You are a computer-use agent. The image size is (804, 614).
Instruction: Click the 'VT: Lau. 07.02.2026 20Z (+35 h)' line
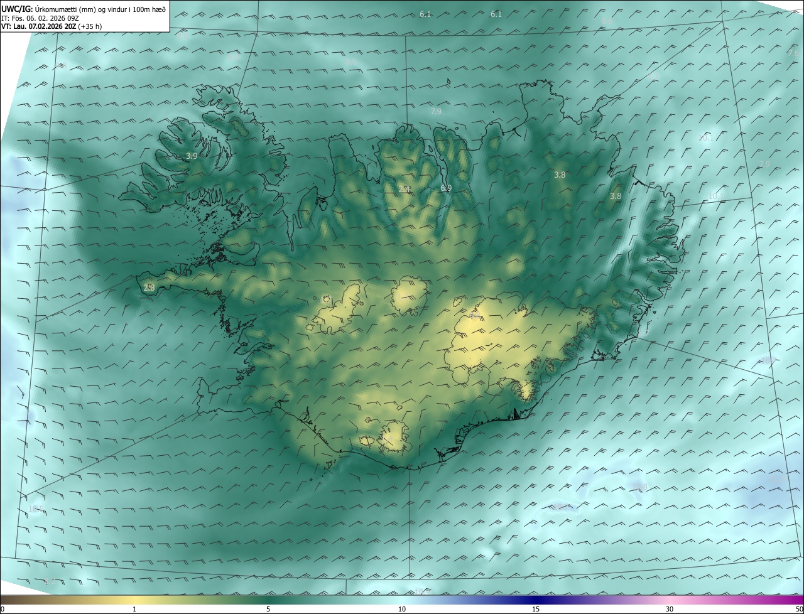coord(52,26)
